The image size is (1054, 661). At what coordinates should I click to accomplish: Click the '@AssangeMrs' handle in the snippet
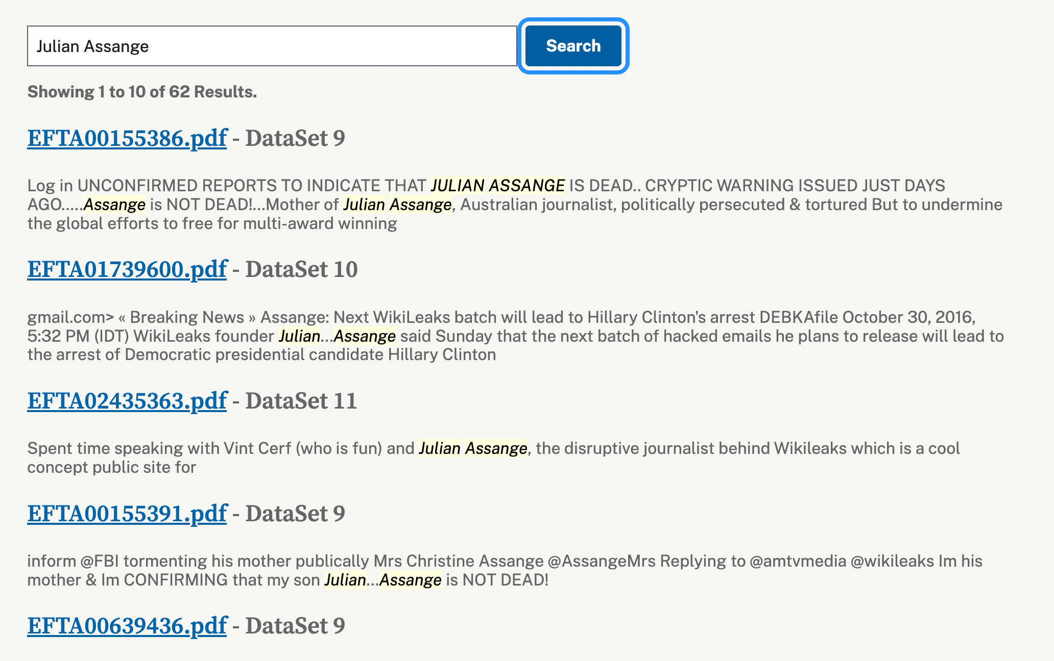(601, 561)
